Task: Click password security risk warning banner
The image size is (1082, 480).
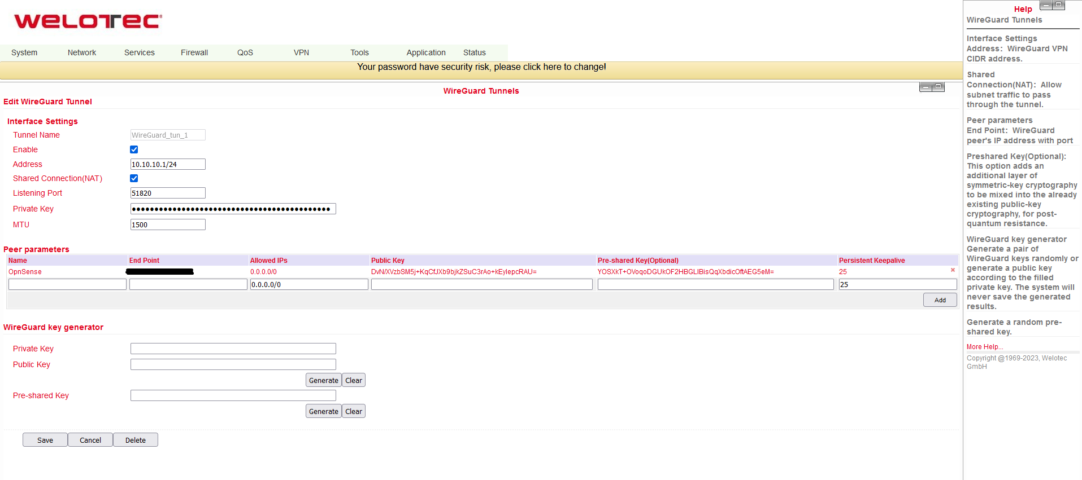Action: [x=481, y=67]
